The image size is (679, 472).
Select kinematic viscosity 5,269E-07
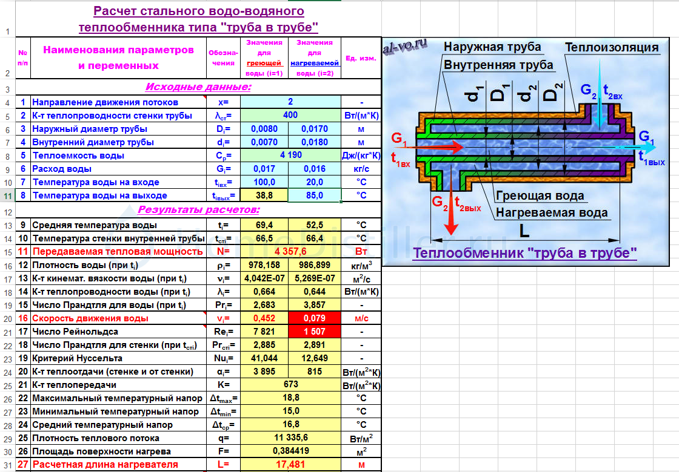pos(315,278)
